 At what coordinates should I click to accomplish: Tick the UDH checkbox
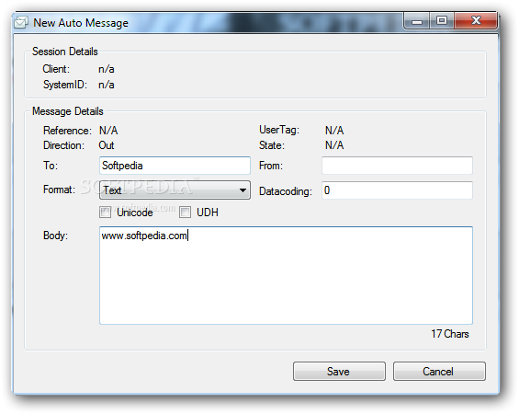(185, 213)
